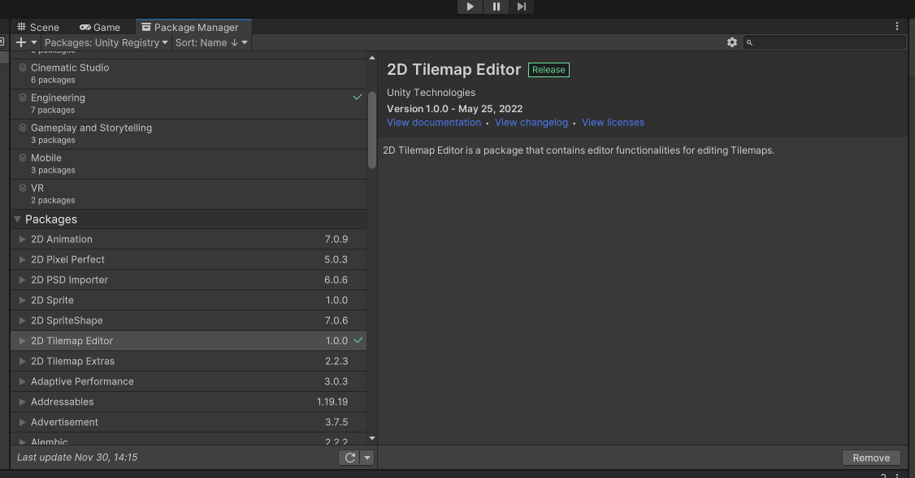Pause the game with pause button
The width and height of the screenshot is (915, 478).
click(x=496, y=7)
